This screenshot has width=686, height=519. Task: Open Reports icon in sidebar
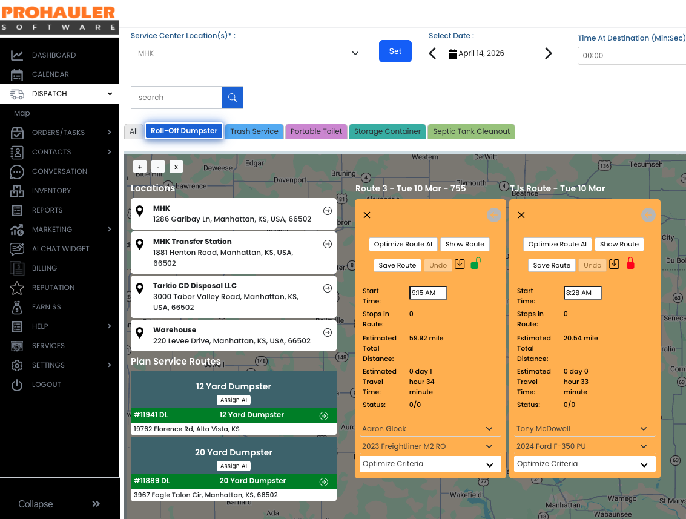[16, 210]
